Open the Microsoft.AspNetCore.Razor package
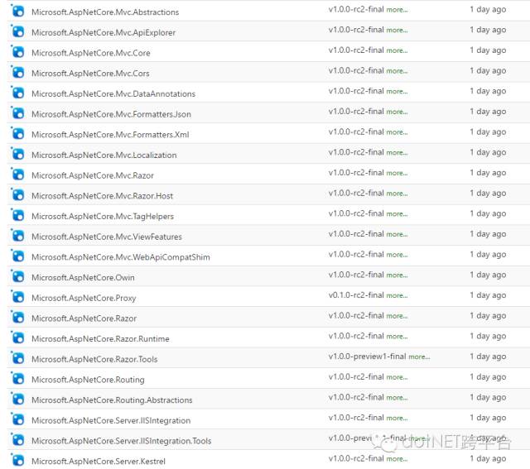The height and width of the screenshot is (469, 530). point(84,318)
